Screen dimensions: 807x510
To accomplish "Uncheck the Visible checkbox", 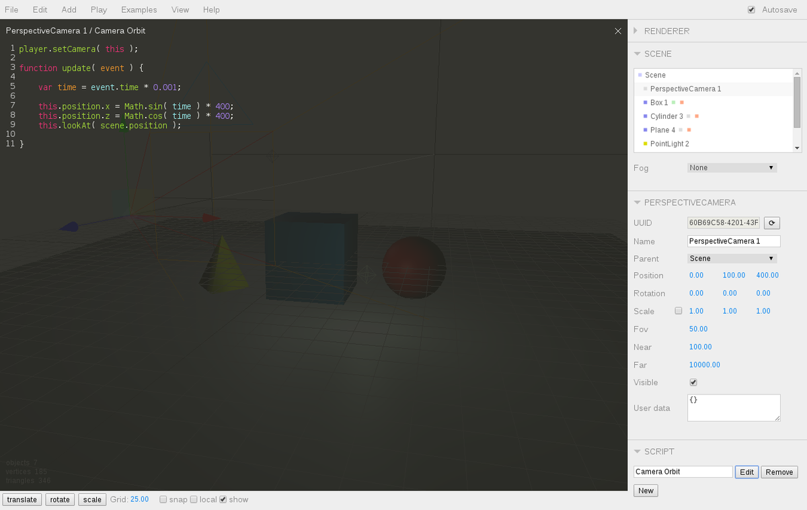I will (693, 382).
